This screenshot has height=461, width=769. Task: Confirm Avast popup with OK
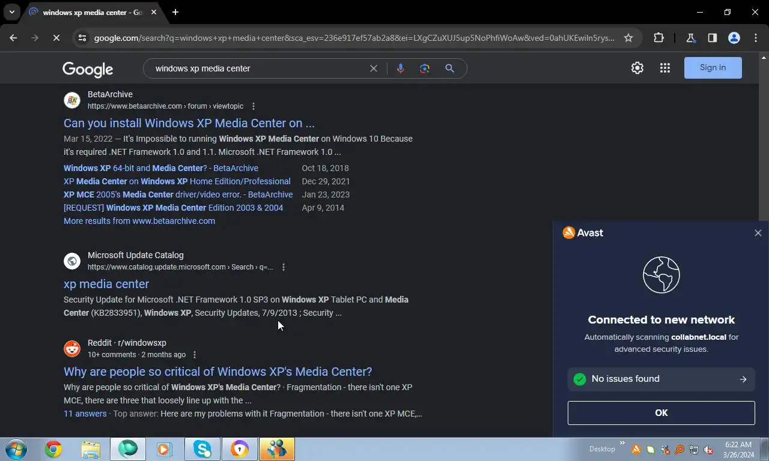661,413
